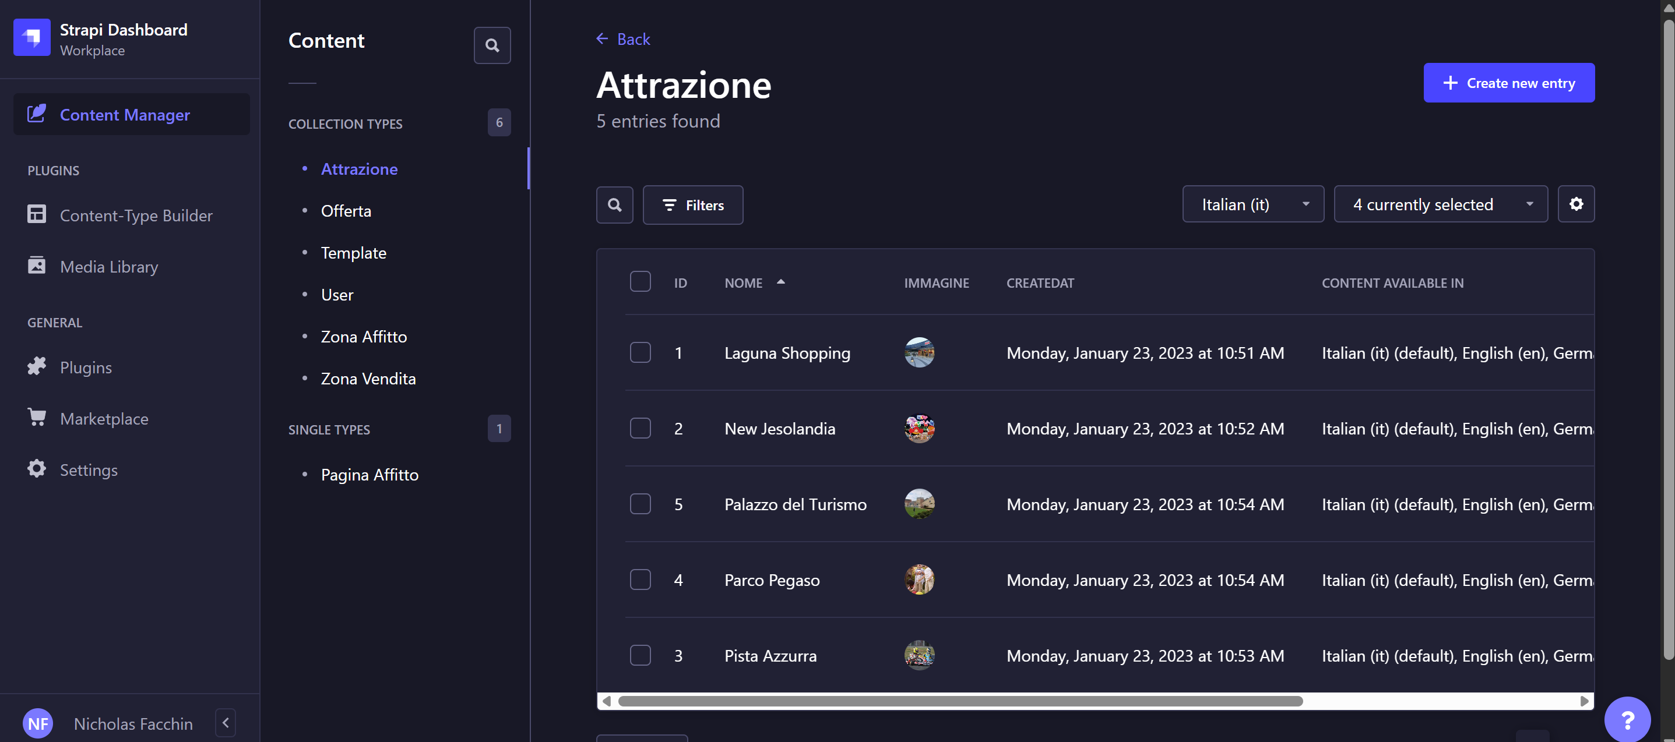
Task: Select Zona Affitto collection type
Action: tap(364, 337)
